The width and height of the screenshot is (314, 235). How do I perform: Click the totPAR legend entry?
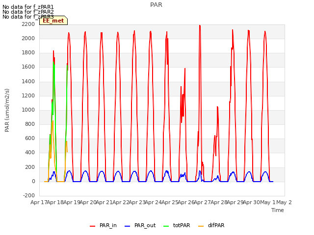(x=177, y=226)
